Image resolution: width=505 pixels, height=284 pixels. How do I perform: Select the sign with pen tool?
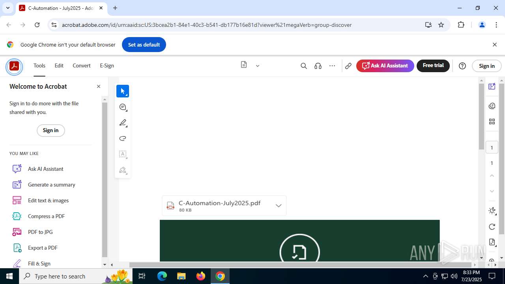(123, 170)
